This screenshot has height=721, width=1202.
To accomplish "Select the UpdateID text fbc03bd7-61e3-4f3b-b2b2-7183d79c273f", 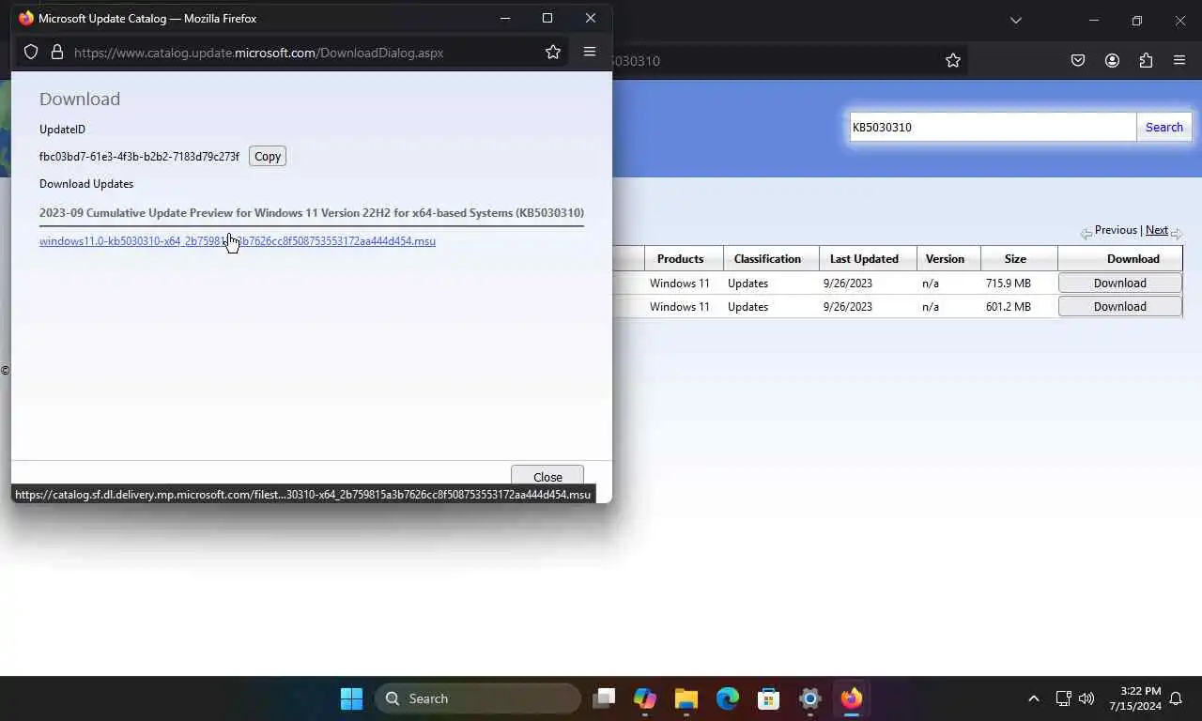I will click(x=139, y=157).
